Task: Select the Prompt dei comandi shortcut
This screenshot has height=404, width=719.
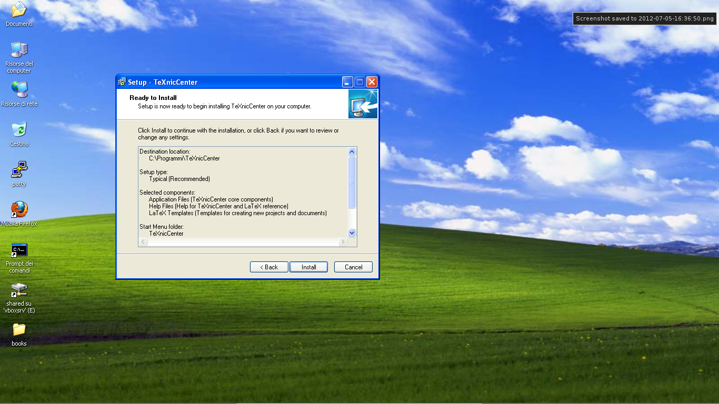Action: point(19,258)
